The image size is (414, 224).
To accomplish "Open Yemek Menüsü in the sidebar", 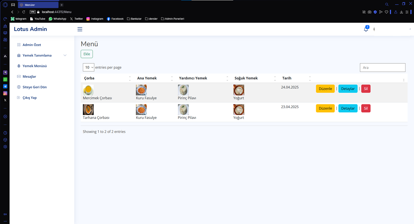I will (x=34, y=66).
